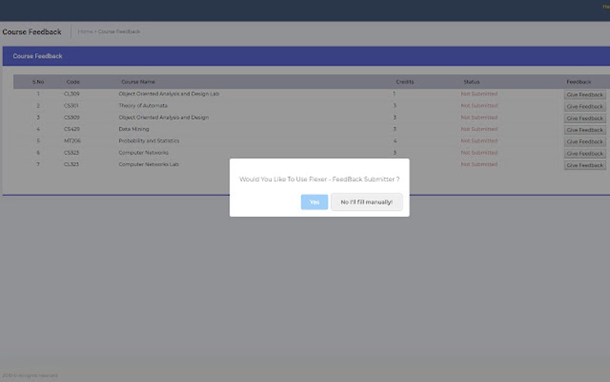Give Feedback for Object Oriented Analysis and Design Lab
The image size is (610, 382).
click(x=584, y=94)
